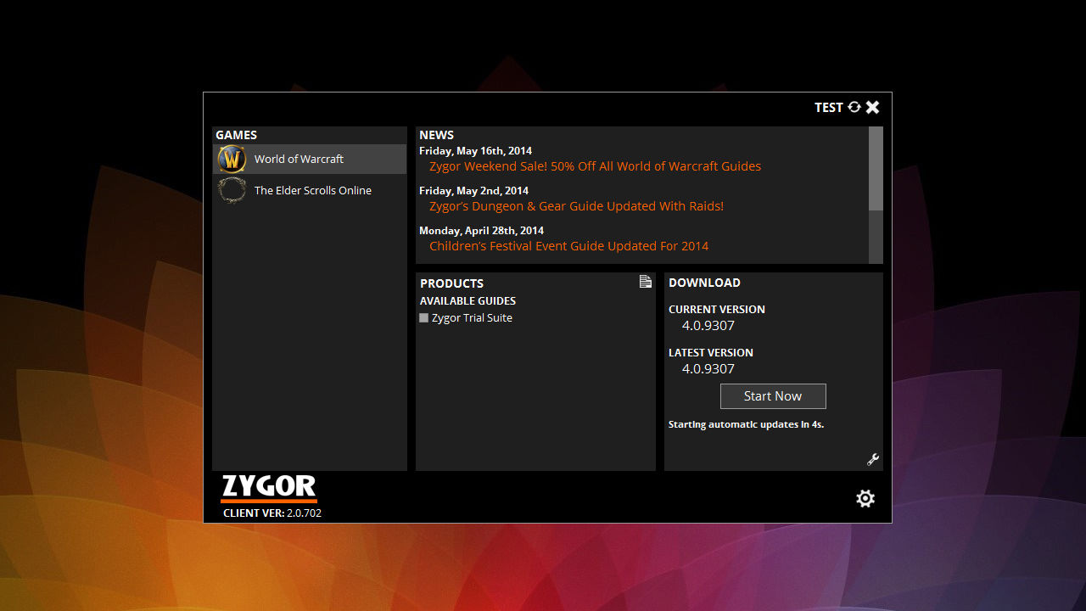Click the refresh icon next to TEST
The height and width of the screenshot is (611, 1086).
pos(854,107)
